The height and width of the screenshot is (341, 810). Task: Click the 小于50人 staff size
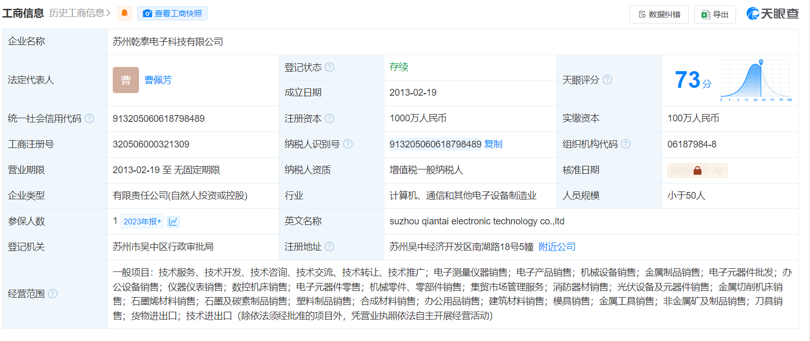(x=686, y=196)
